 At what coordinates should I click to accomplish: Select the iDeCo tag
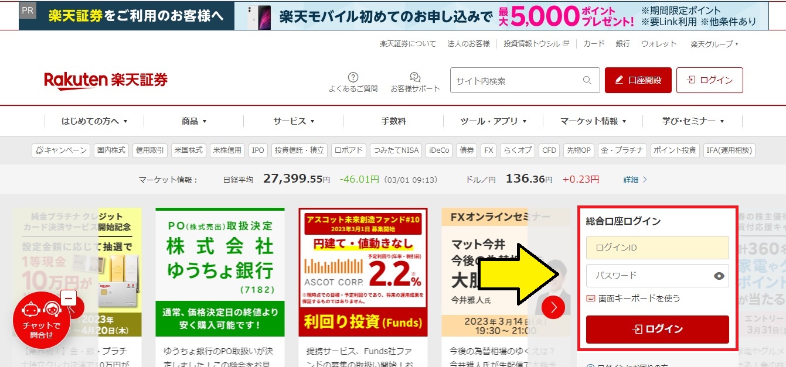point(439,150)
